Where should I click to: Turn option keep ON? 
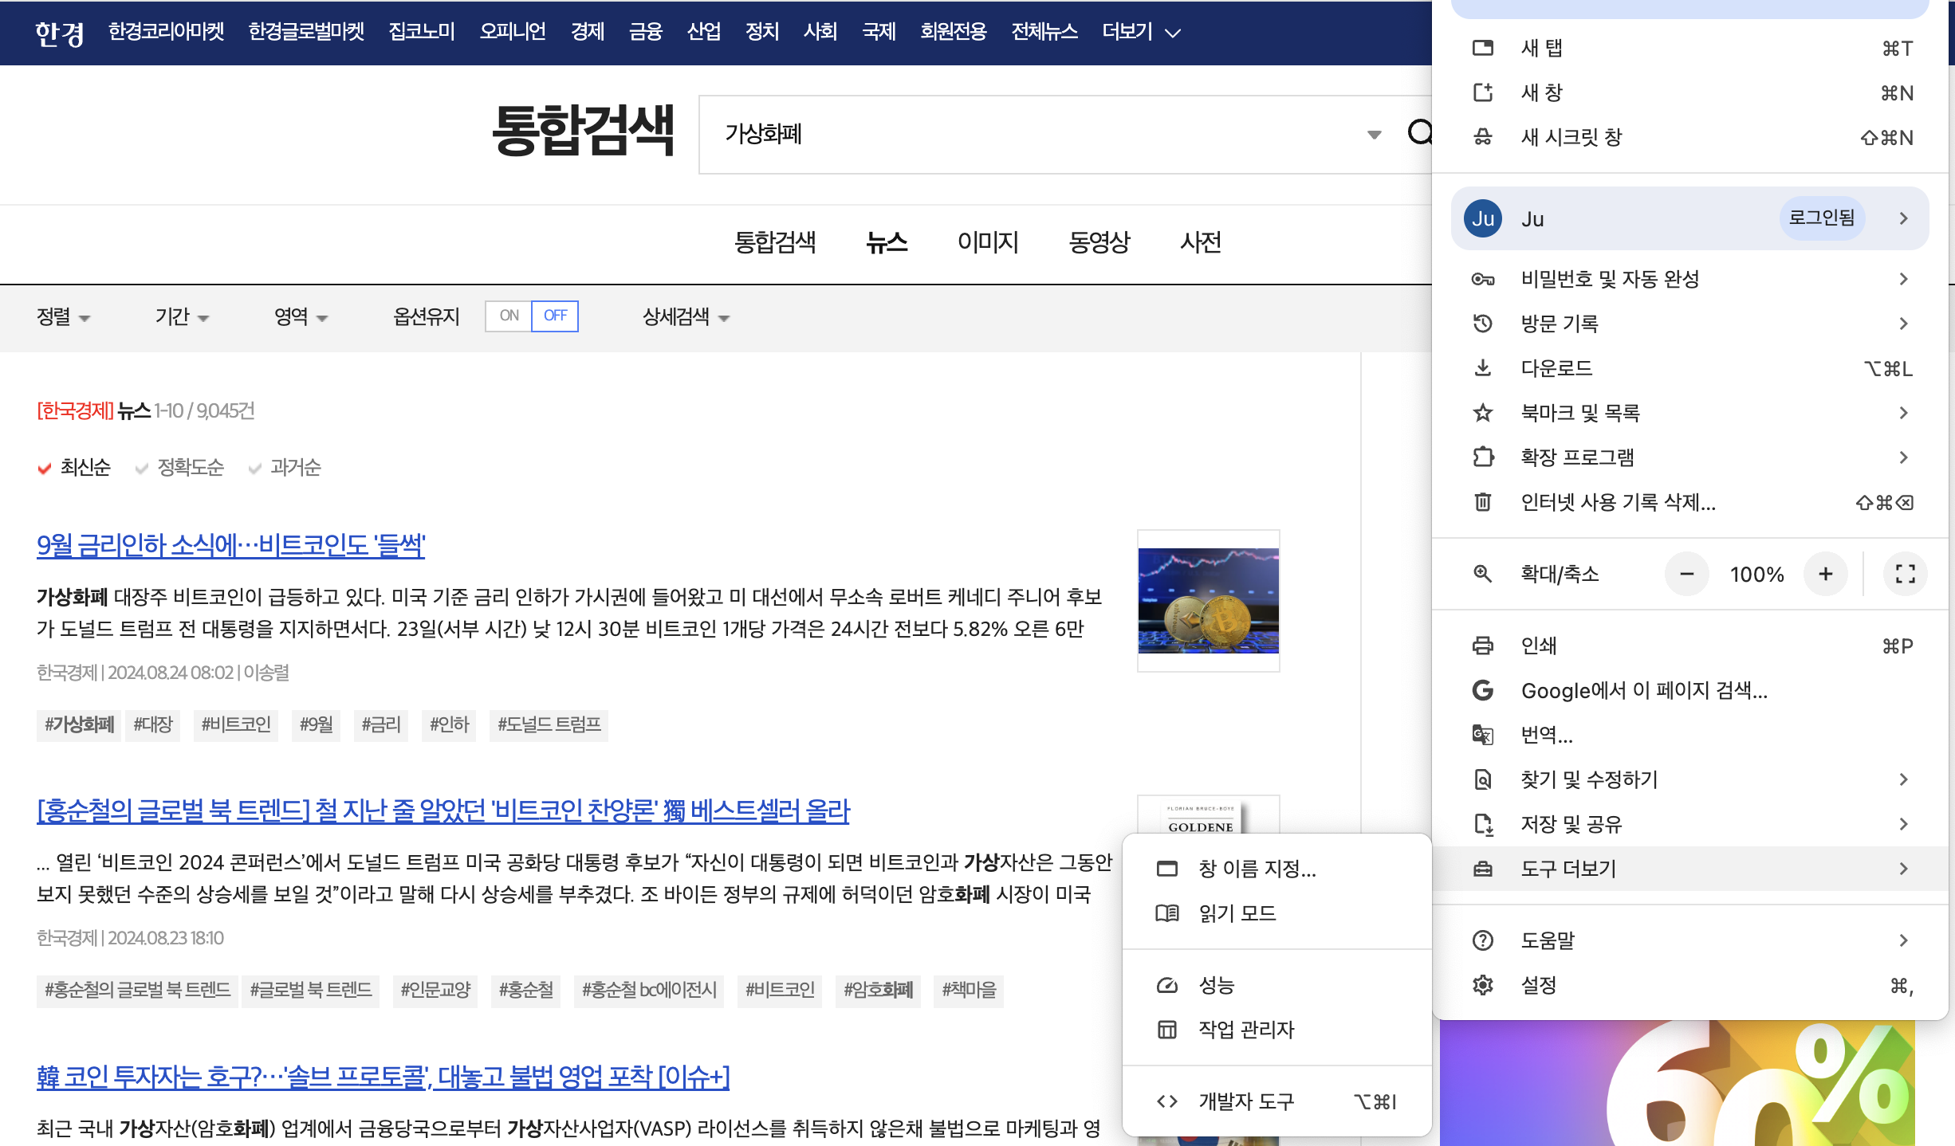tap(509, 316)
